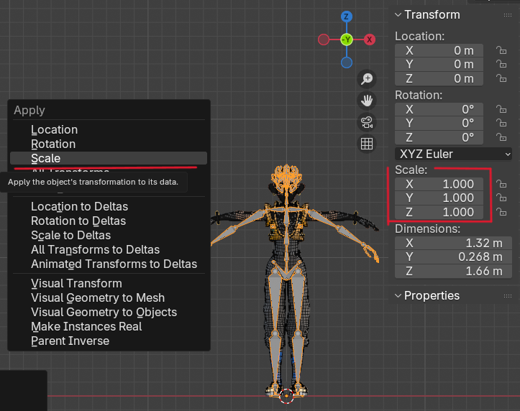Click the pan hand viewport icon
The height and width of the screenshot is (411, 520).
(x=367, y=100)
